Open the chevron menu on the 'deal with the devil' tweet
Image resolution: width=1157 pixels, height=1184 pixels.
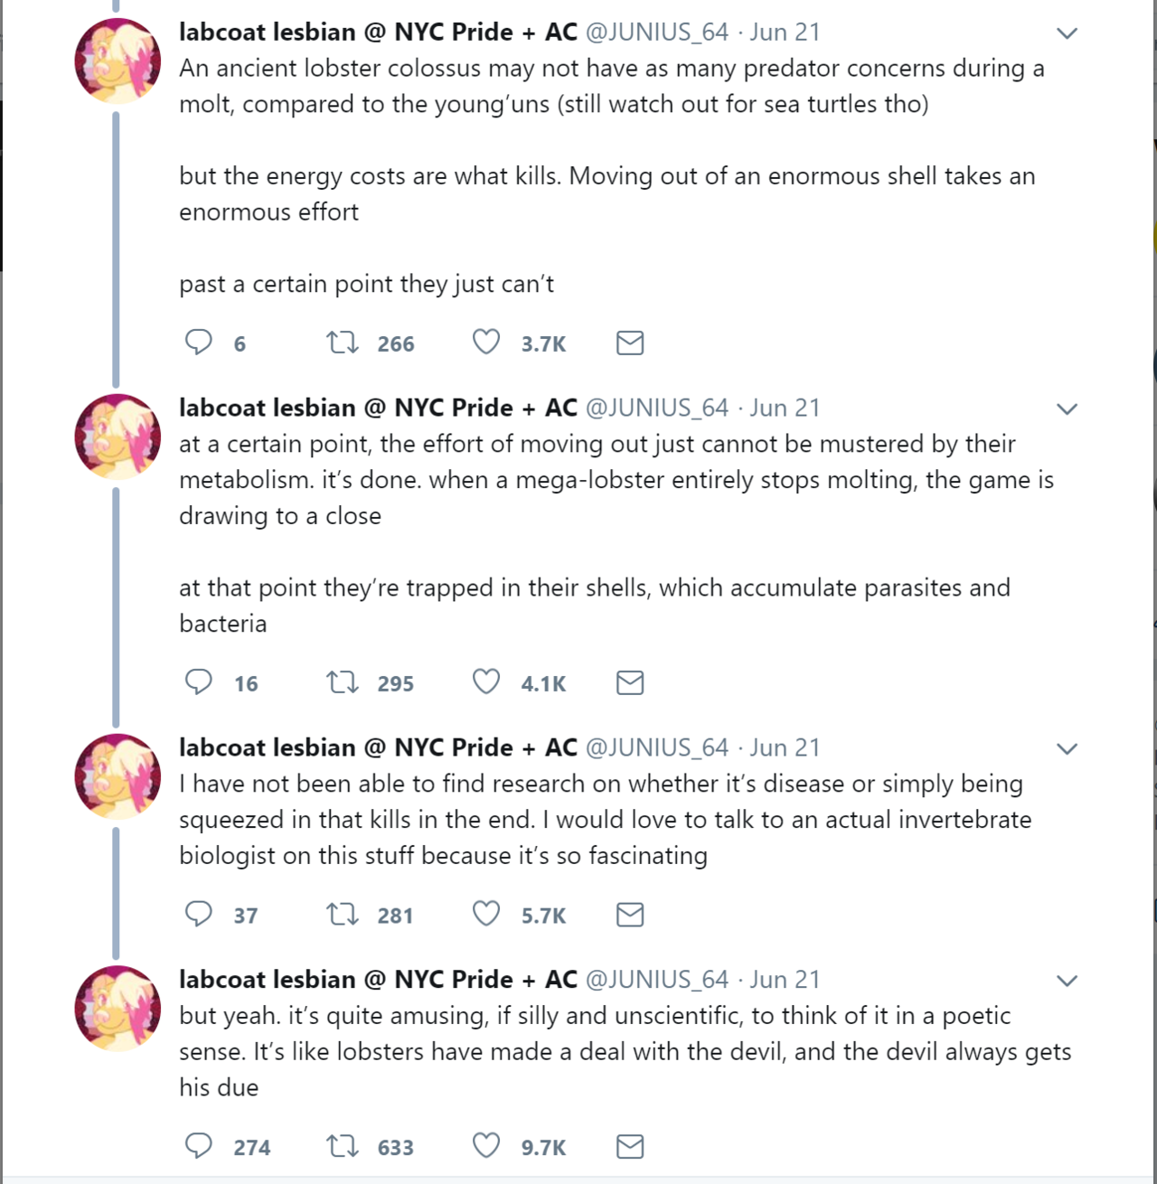[x=1068, y=982]
